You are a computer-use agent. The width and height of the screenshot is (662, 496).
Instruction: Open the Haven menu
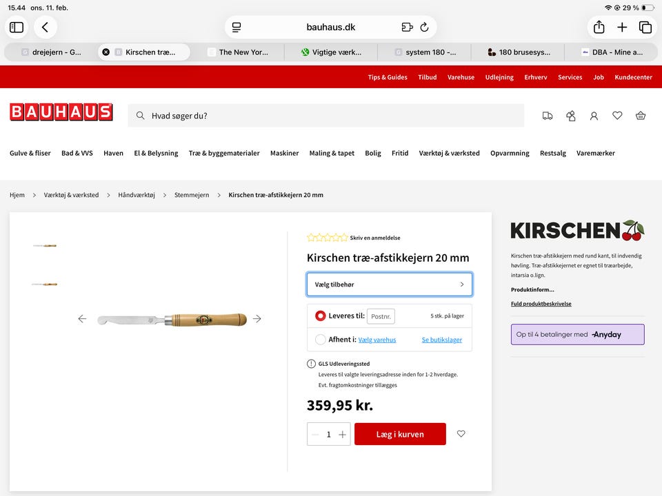[113, 153]
